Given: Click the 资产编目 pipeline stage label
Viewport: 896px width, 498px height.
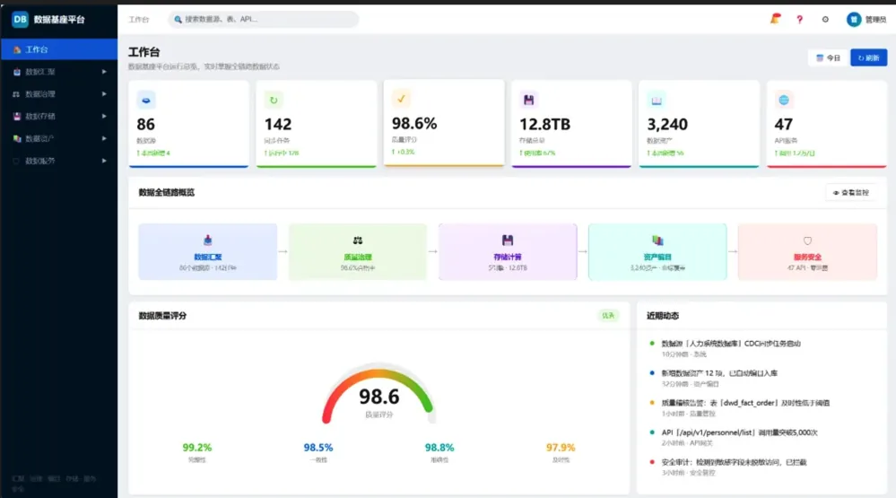Looking at the screenshot, I should click(657, 258).
